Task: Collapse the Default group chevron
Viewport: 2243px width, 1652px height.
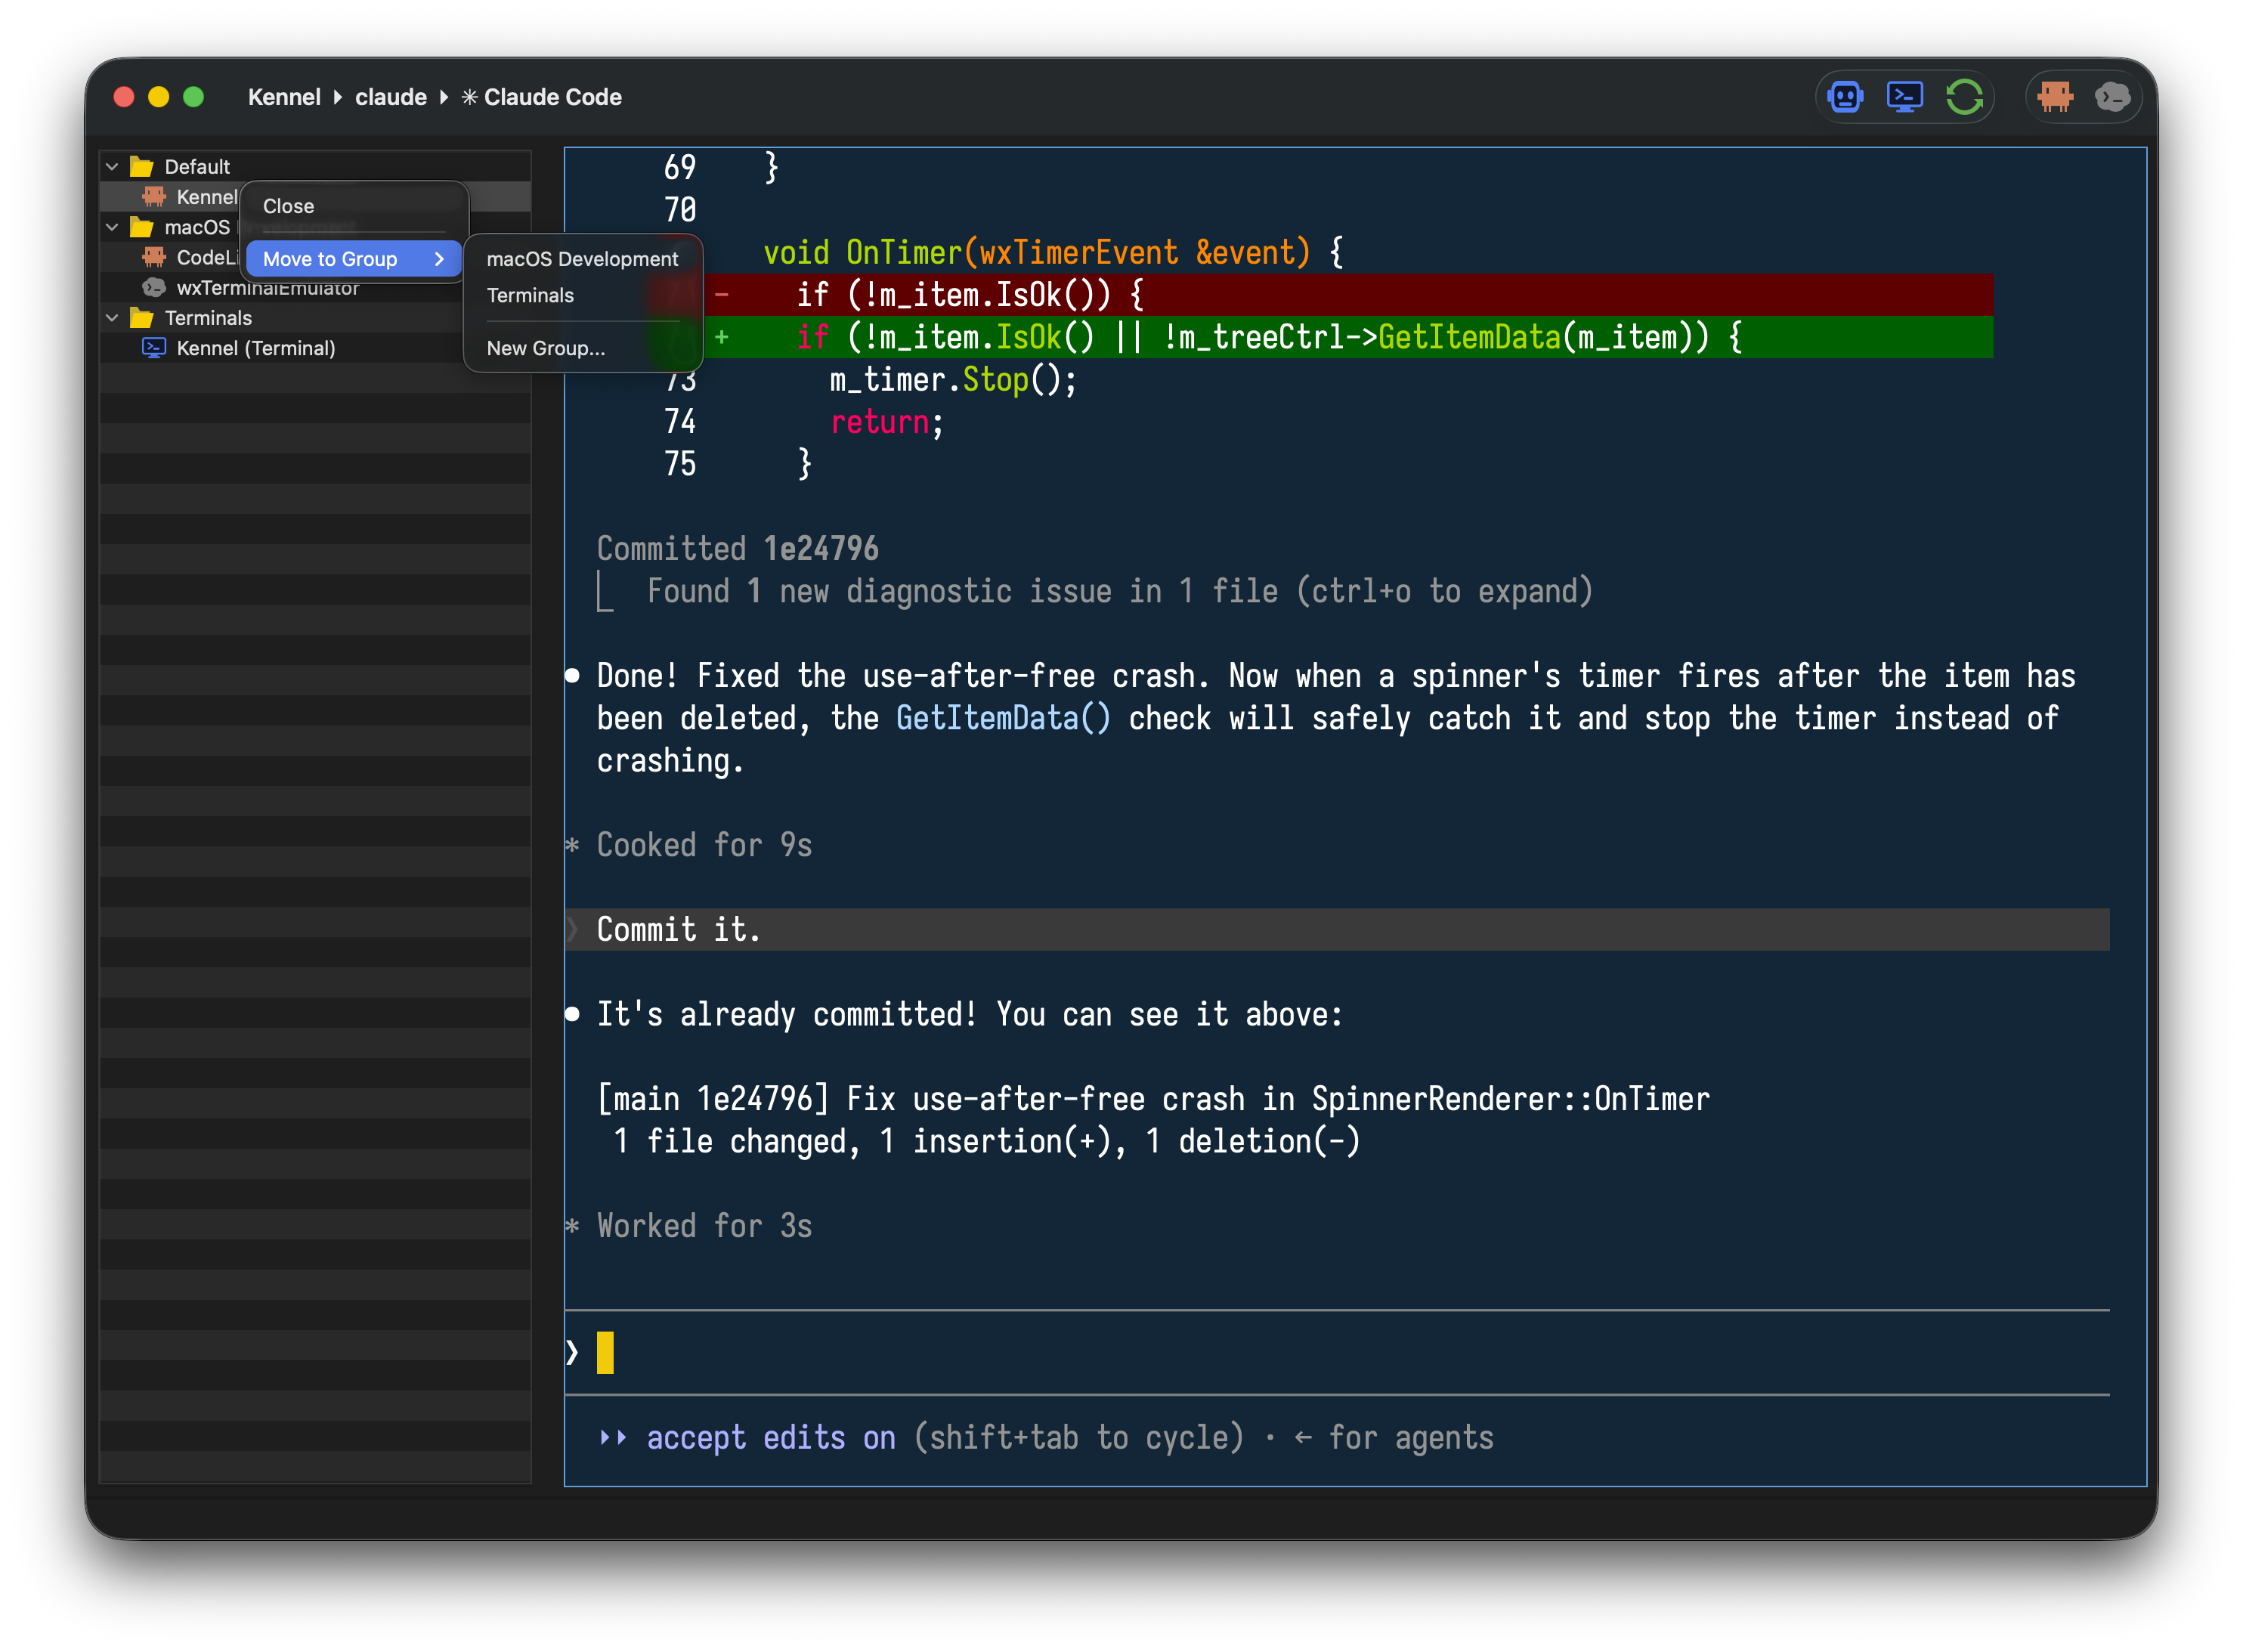Action: 112,166
